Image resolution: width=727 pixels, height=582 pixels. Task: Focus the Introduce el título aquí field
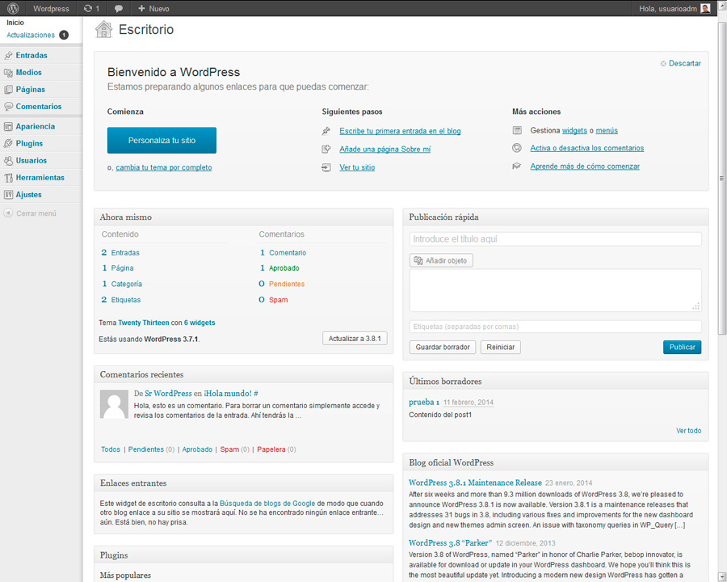click(556, 239)
